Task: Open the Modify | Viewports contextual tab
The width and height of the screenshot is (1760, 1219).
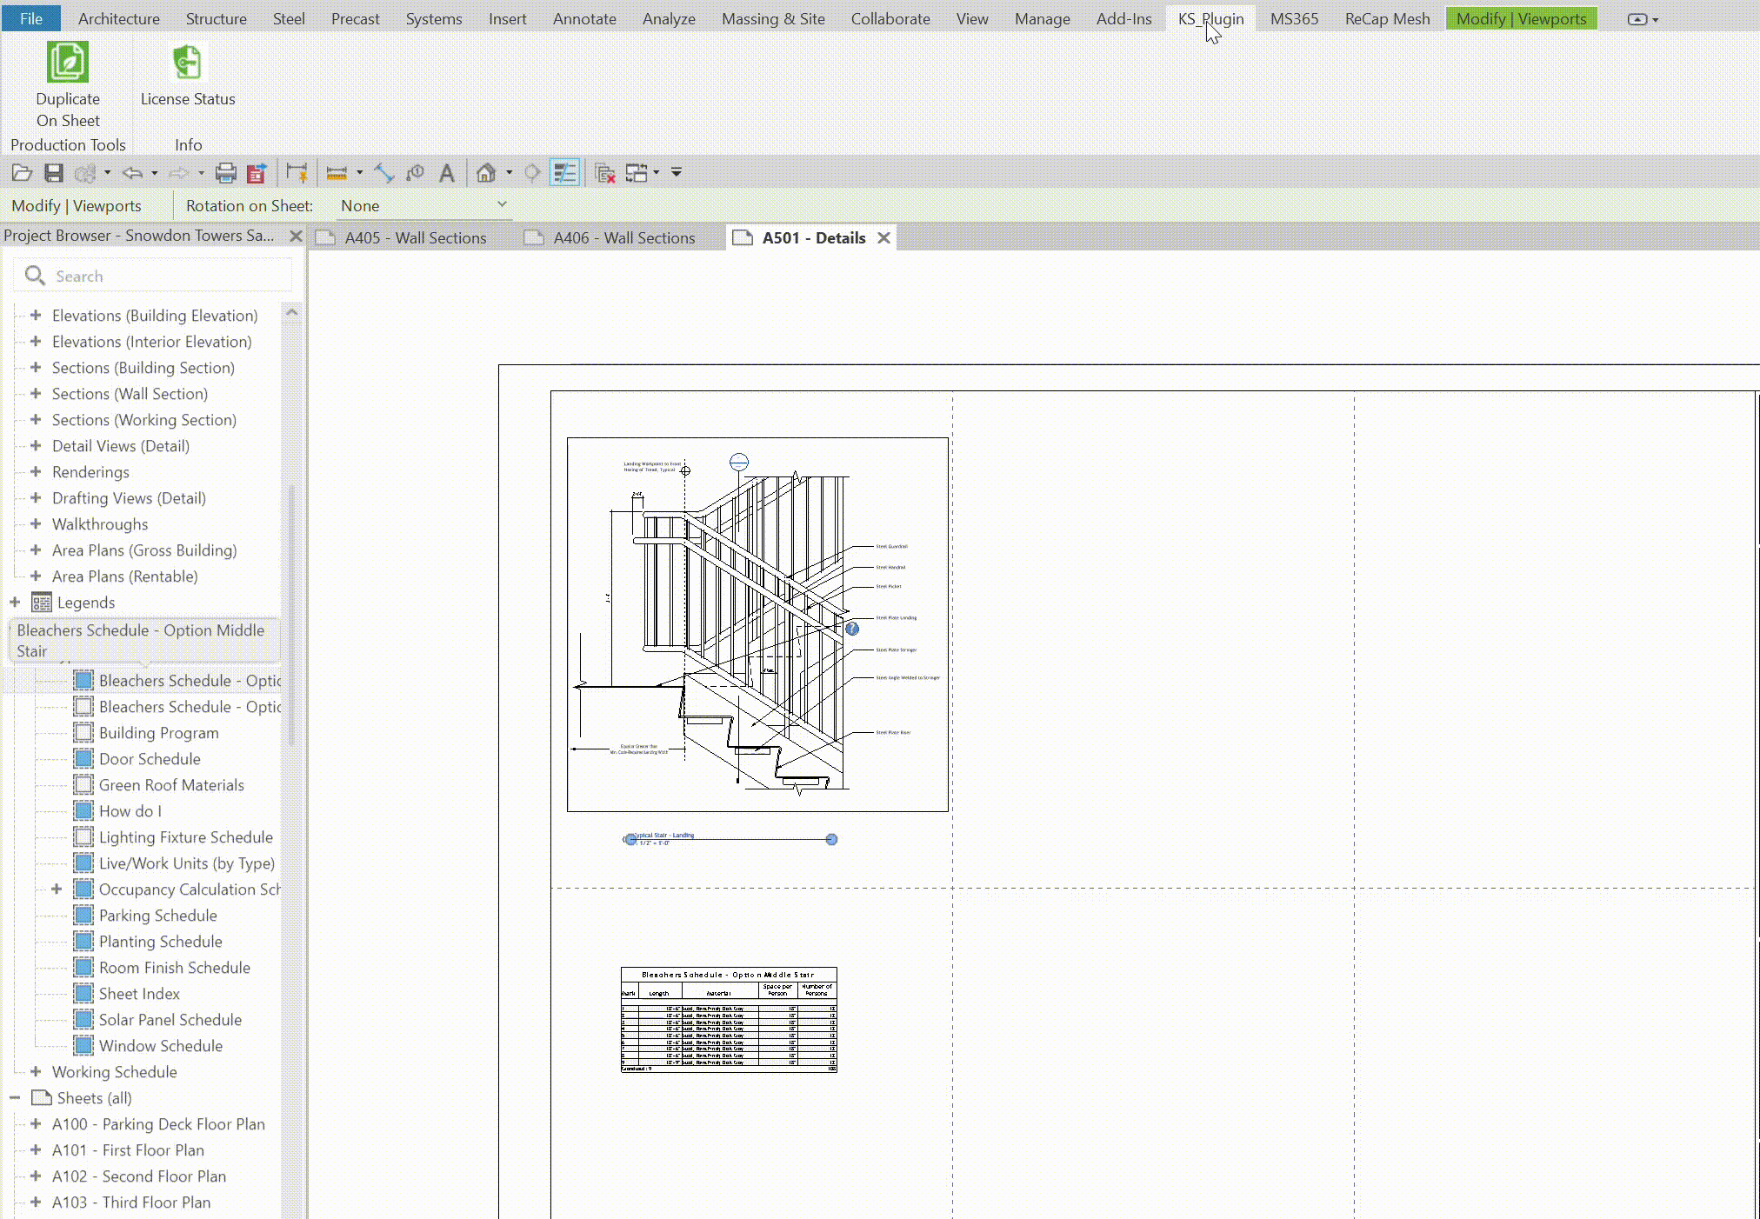Action: click(x=1521, y=18)
